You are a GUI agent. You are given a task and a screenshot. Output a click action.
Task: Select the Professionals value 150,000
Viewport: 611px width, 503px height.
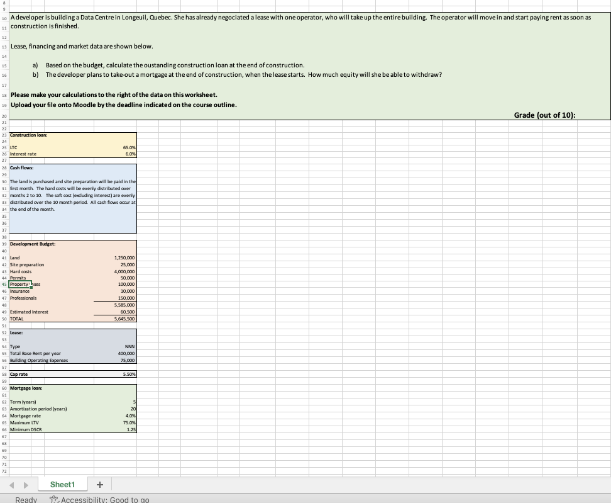[126, 298]
